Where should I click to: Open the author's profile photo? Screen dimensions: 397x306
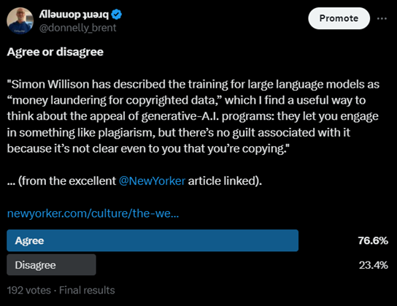20,20
